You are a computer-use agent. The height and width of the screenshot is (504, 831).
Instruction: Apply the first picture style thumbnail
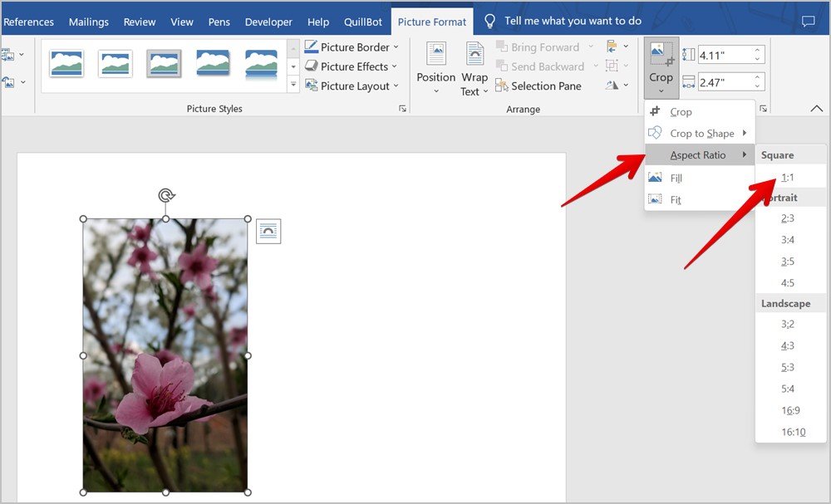66,64
